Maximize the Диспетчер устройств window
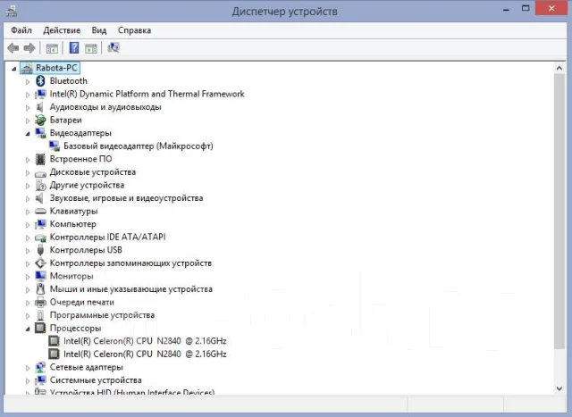 [x=526, y=8]
